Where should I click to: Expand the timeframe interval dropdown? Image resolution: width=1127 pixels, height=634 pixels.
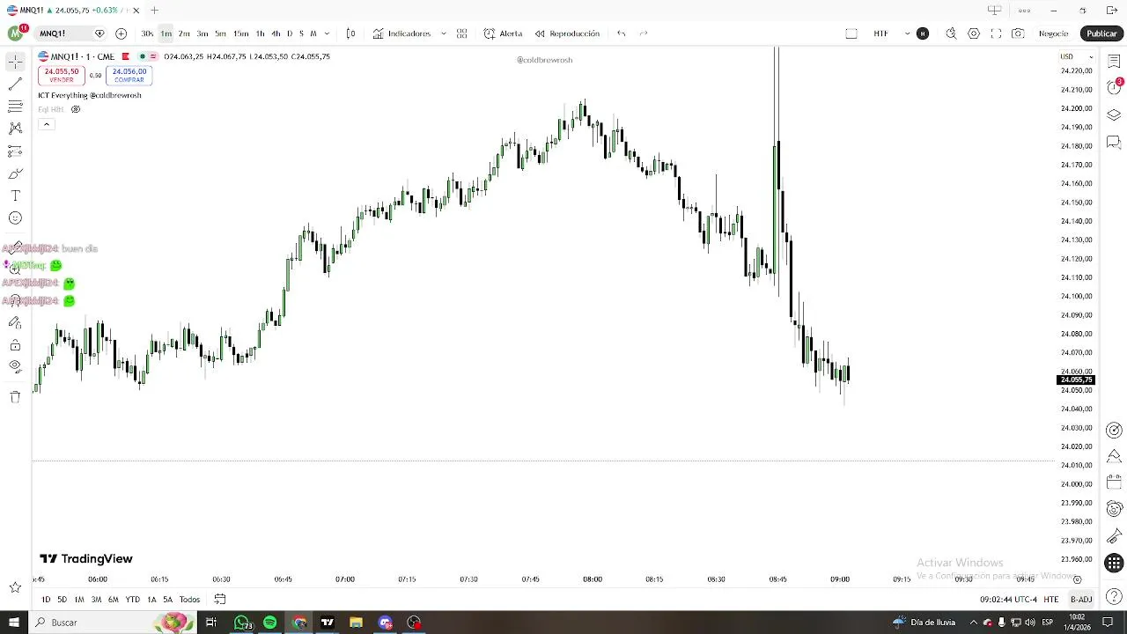click(x=327, y=33)
